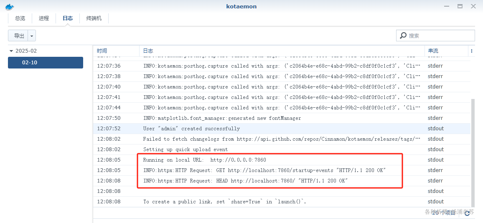This screenshot has width=483, height=223.
Task: Open the 总览 tab
Action: click(x=20, y=18)
